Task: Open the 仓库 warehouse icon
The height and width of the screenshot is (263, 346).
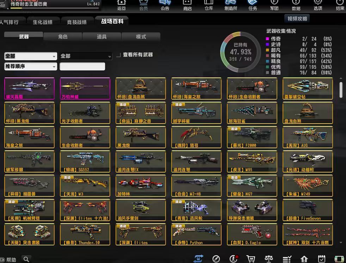Action: pos(209,5)
